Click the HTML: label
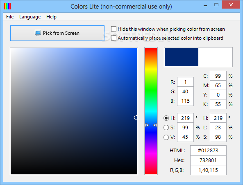The height and width of the screenshot is (185, 243). (177, 151)
